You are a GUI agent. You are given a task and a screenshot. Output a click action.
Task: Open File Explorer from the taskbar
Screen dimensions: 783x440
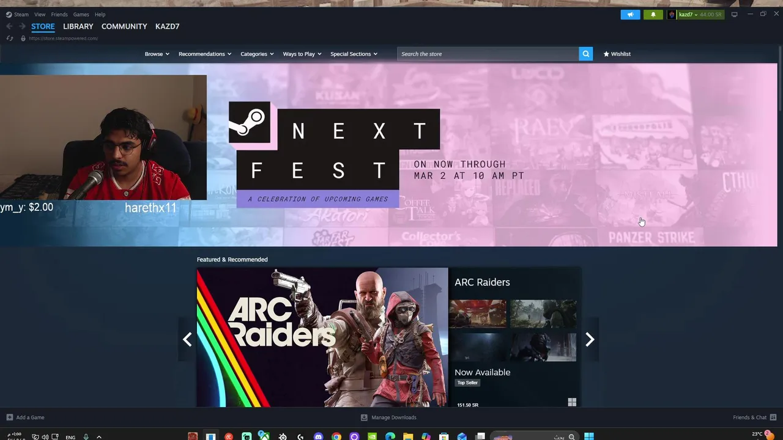[408, 436]
